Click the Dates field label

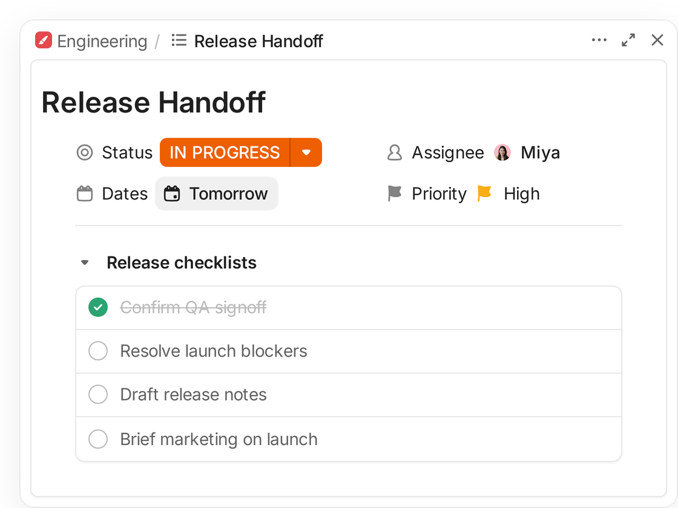(125, 194)
